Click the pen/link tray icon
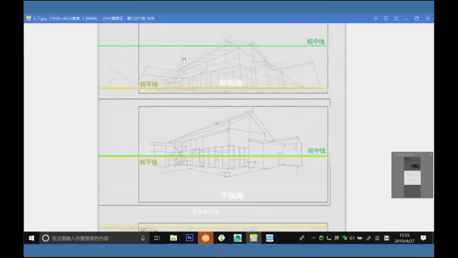Screen dimensions: 458x258 coord(369,238)
